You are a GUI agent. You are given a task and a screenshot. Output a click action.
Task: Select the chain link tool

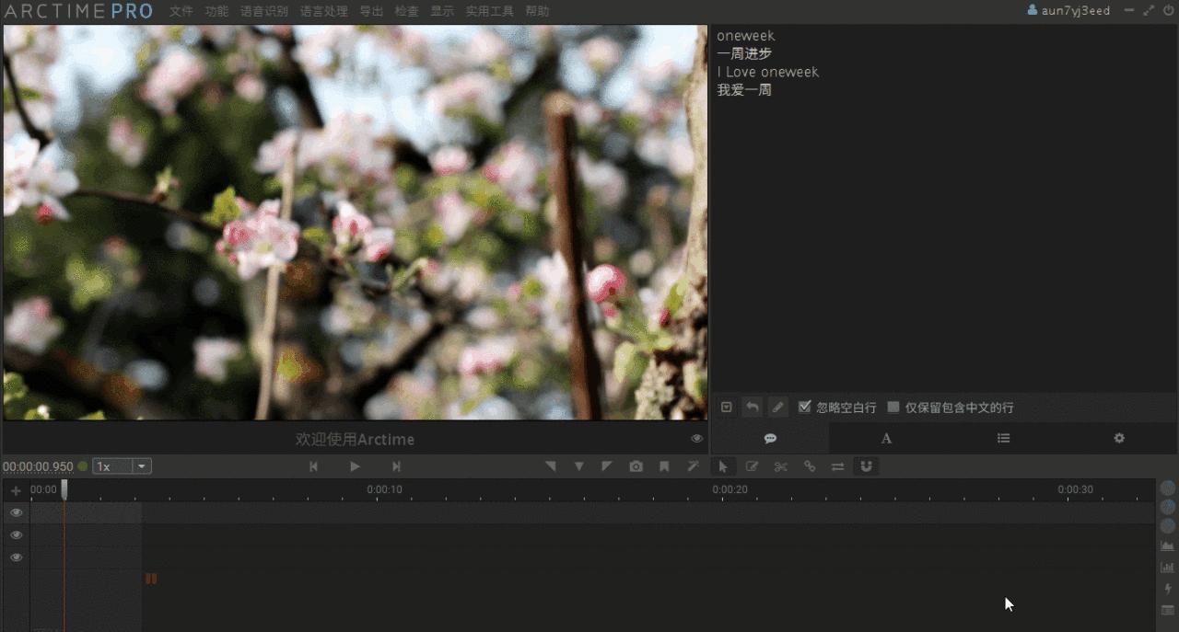[810, 466]
